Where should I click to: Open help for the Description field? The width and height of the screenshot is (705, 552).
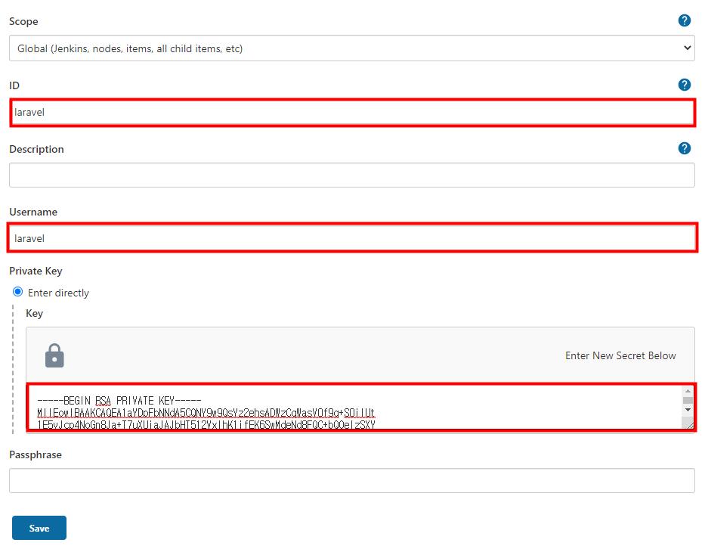click(684, 148)
